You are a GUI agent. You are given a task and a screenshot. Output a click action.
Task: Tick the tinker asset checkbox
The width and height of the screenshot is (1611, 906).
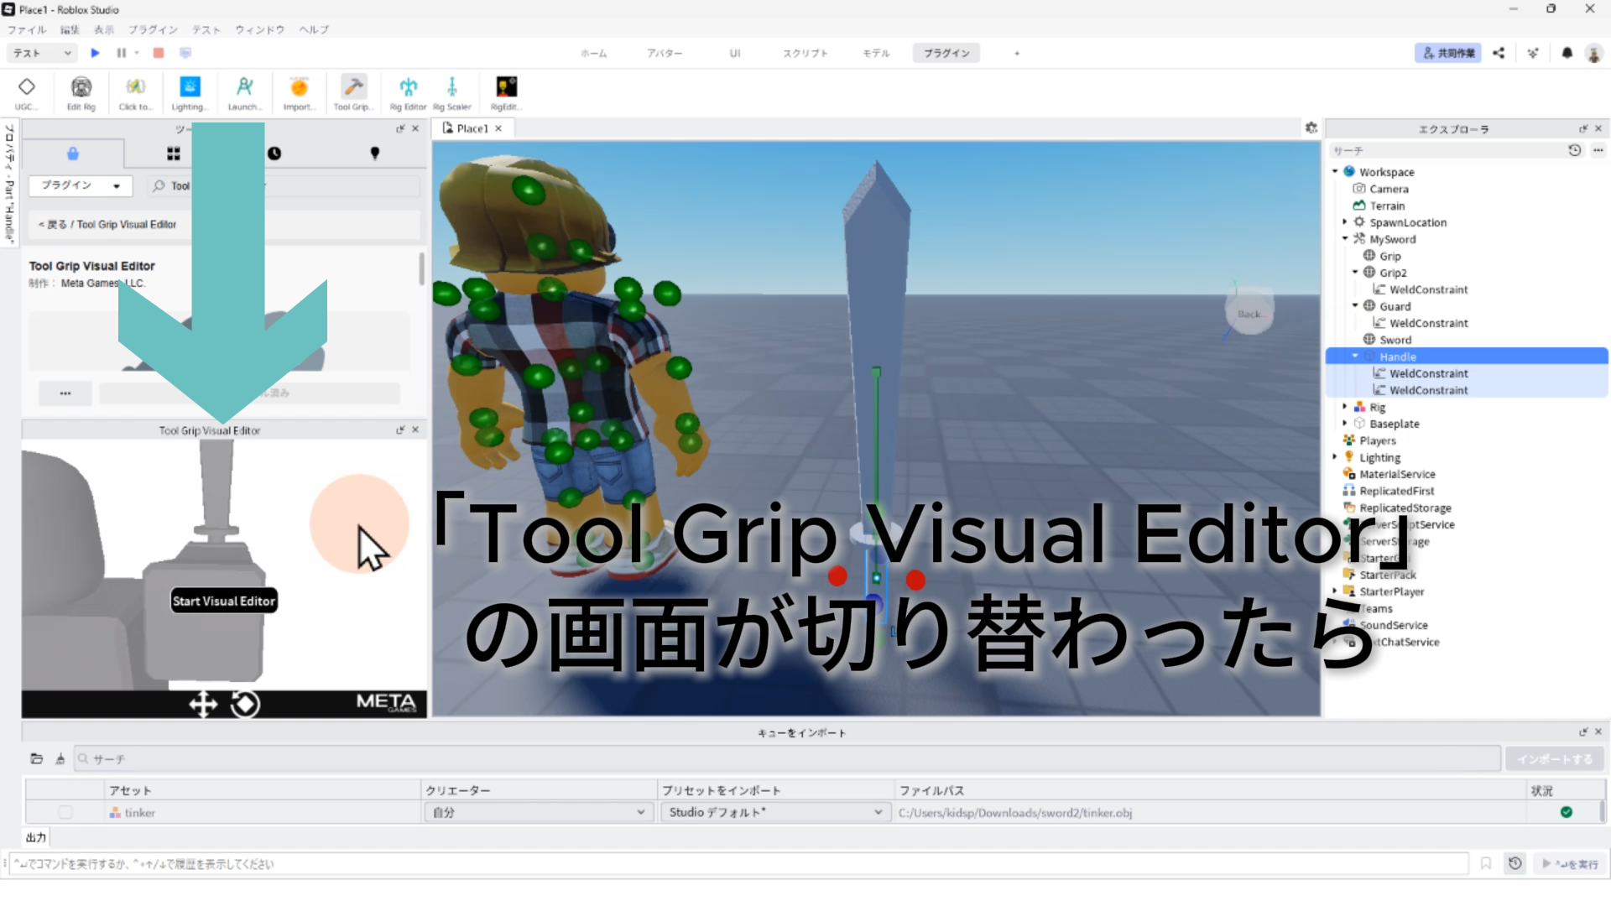[x=65, y=812]
